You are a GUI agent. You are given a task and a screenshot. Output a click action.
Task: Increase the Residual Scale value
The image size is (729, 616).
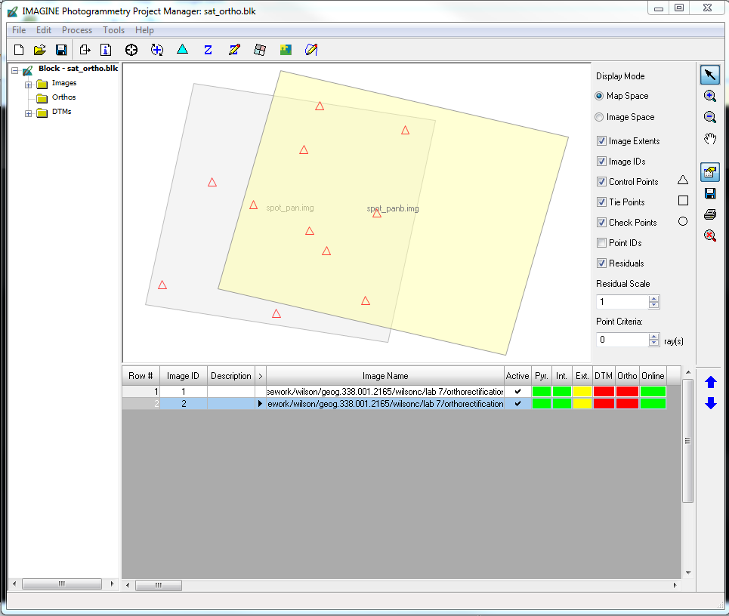(653, 299)
